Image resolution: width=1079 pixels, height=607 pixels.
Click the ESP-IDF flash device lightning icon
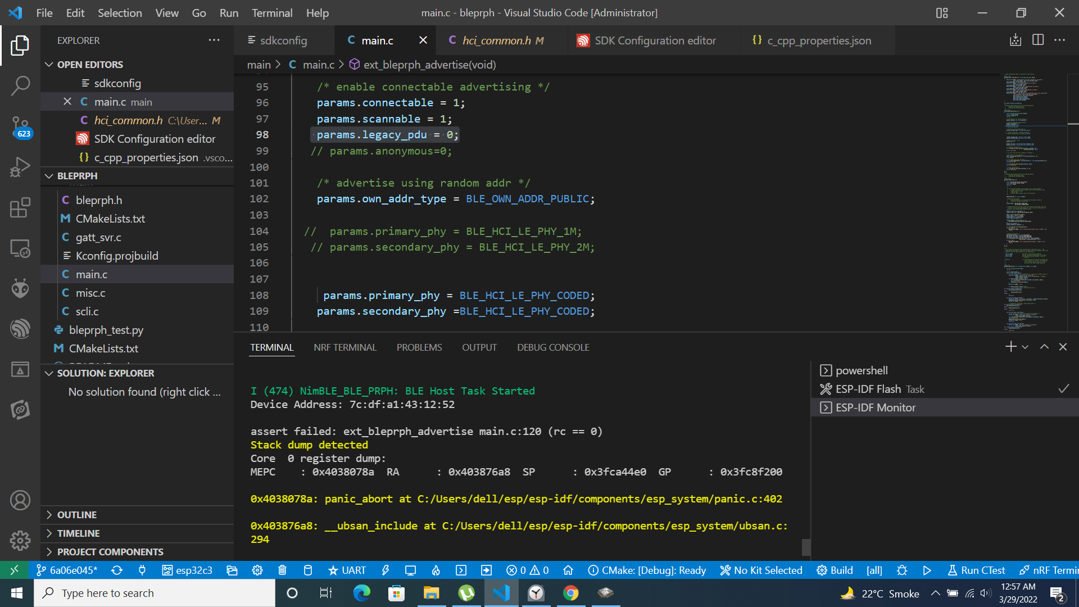pos(386,570)
